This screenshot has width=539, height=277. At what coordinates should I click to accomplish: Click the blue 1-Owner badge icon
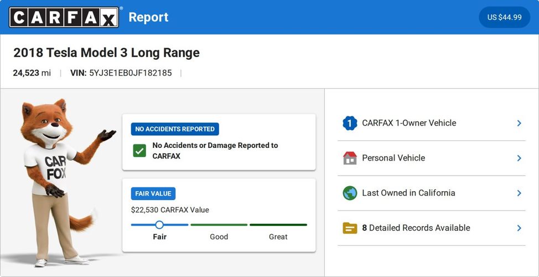coord(350,123)
